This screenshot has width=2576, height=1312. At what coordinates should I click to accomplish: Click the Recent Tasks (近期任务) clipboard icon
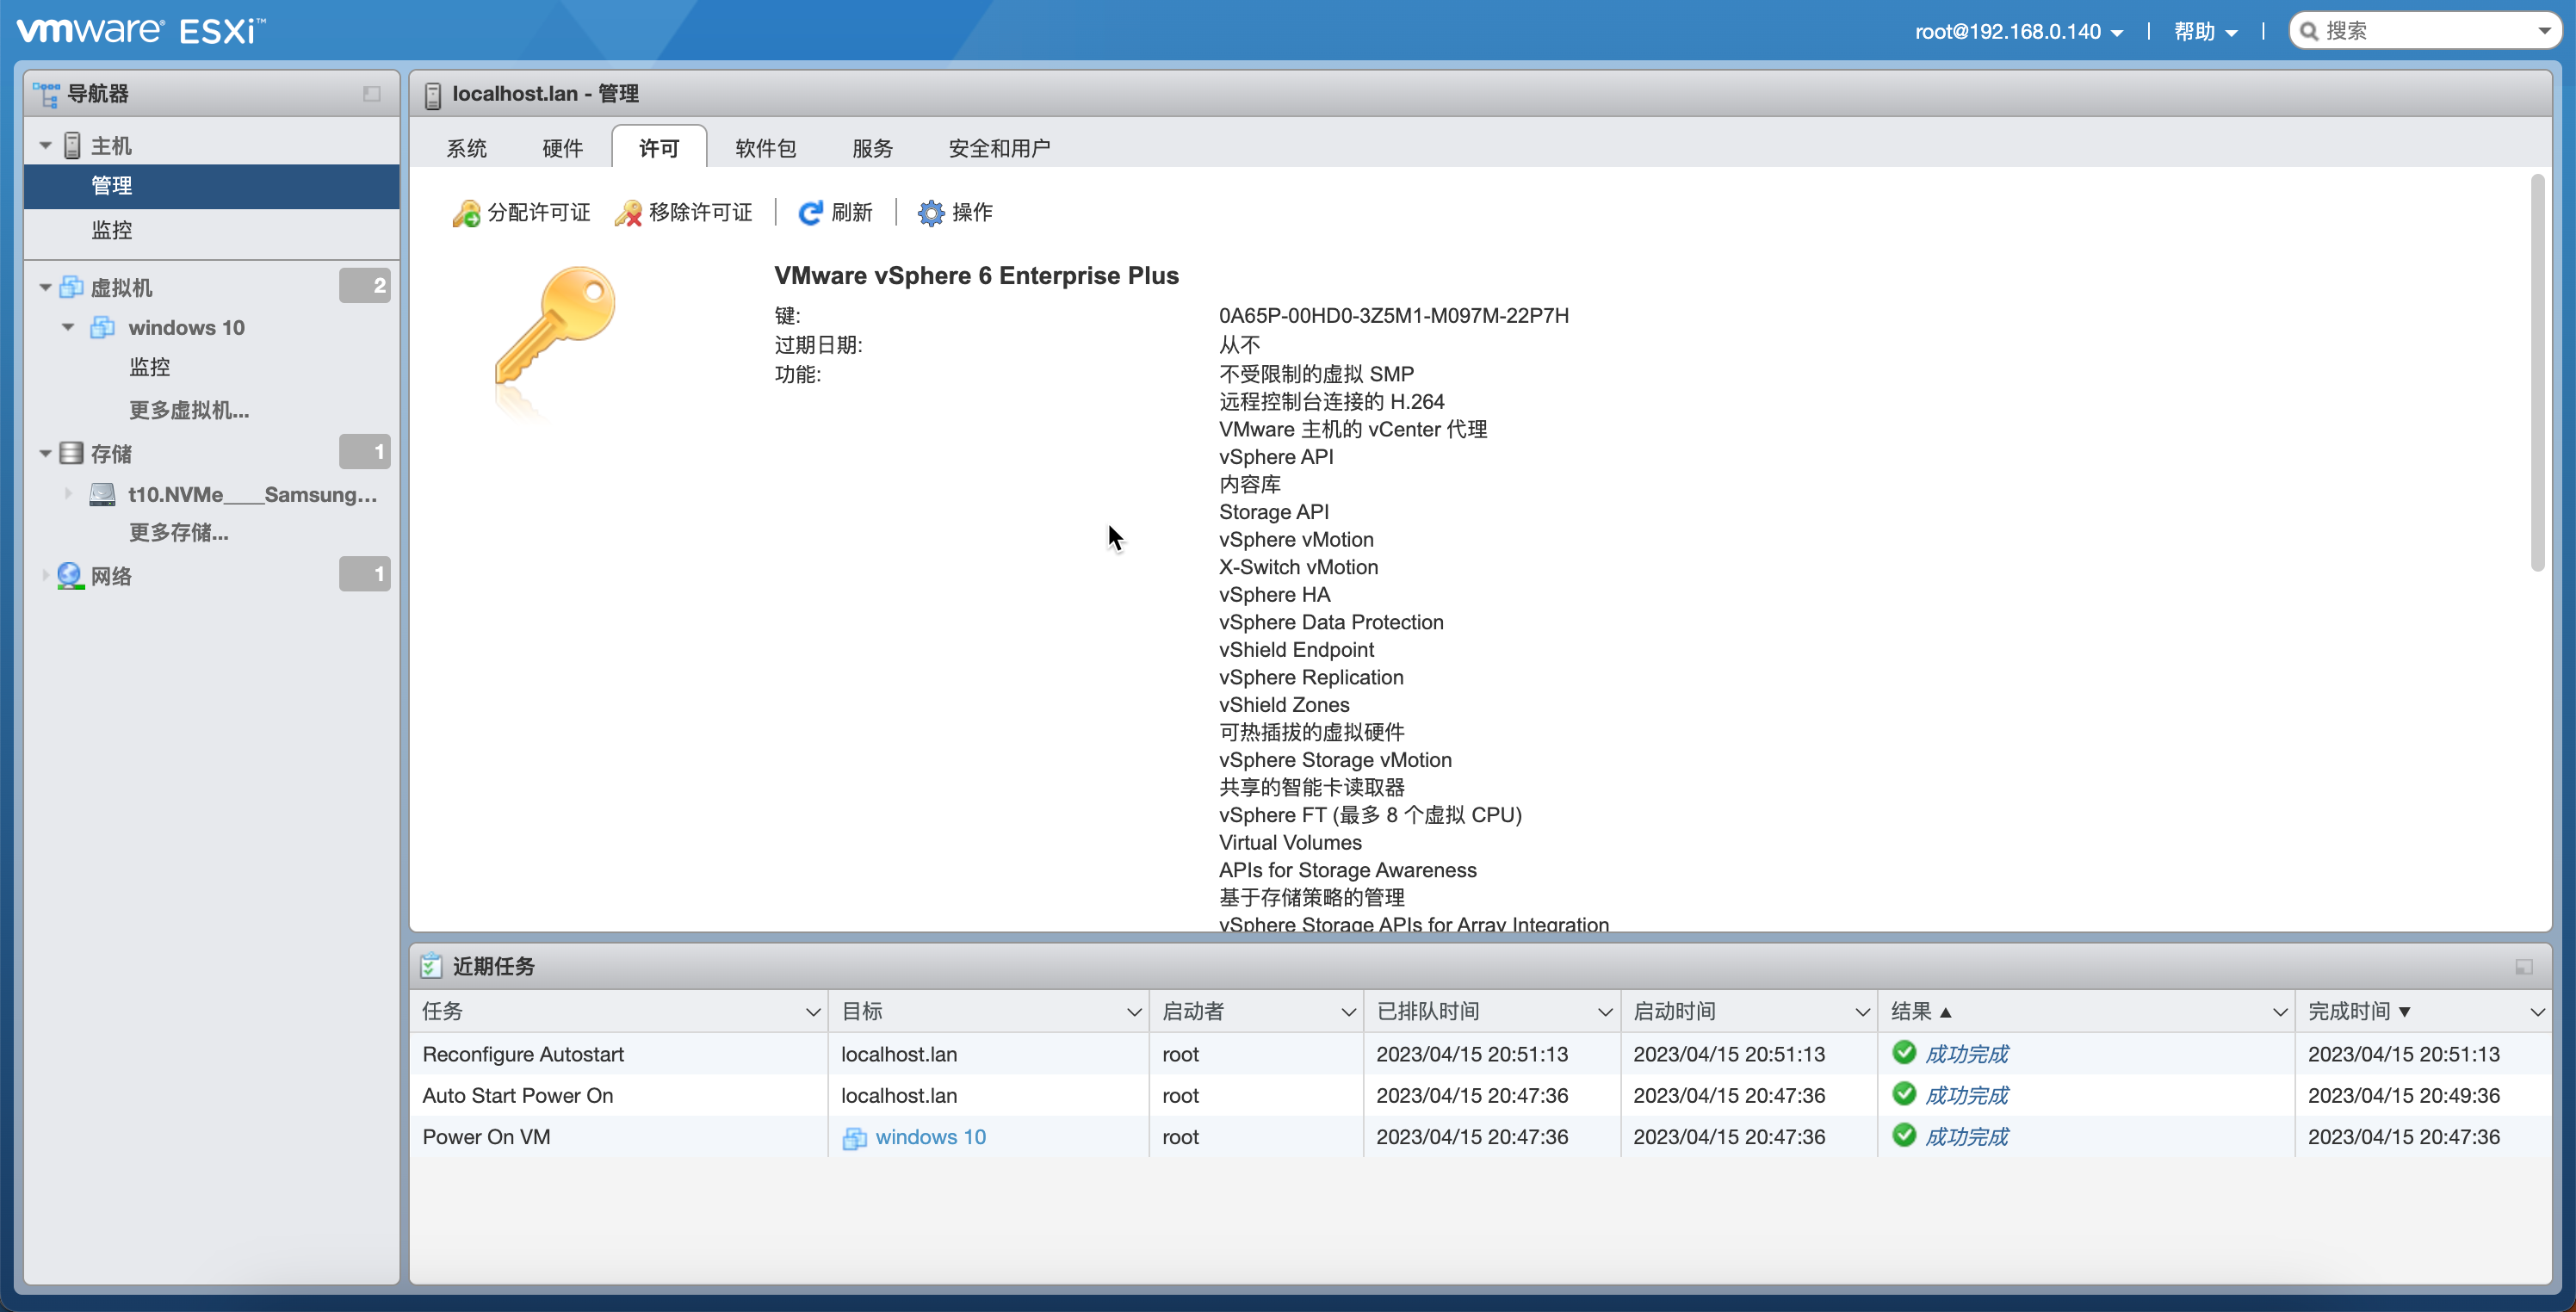point(431,966)
